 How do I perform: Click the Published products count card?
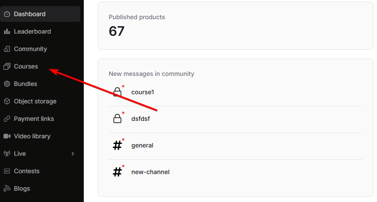235,26
